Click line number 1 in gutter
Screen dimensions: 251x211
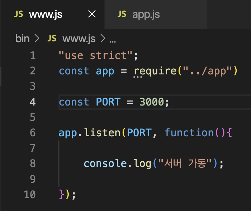[33, 55]
